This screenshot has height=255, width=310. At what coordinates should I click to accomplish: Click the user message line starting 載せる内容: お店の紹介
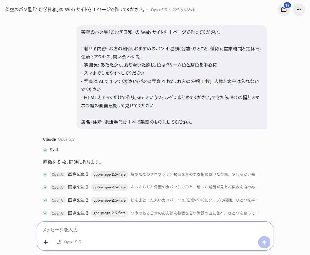click(x=171, y=53)
